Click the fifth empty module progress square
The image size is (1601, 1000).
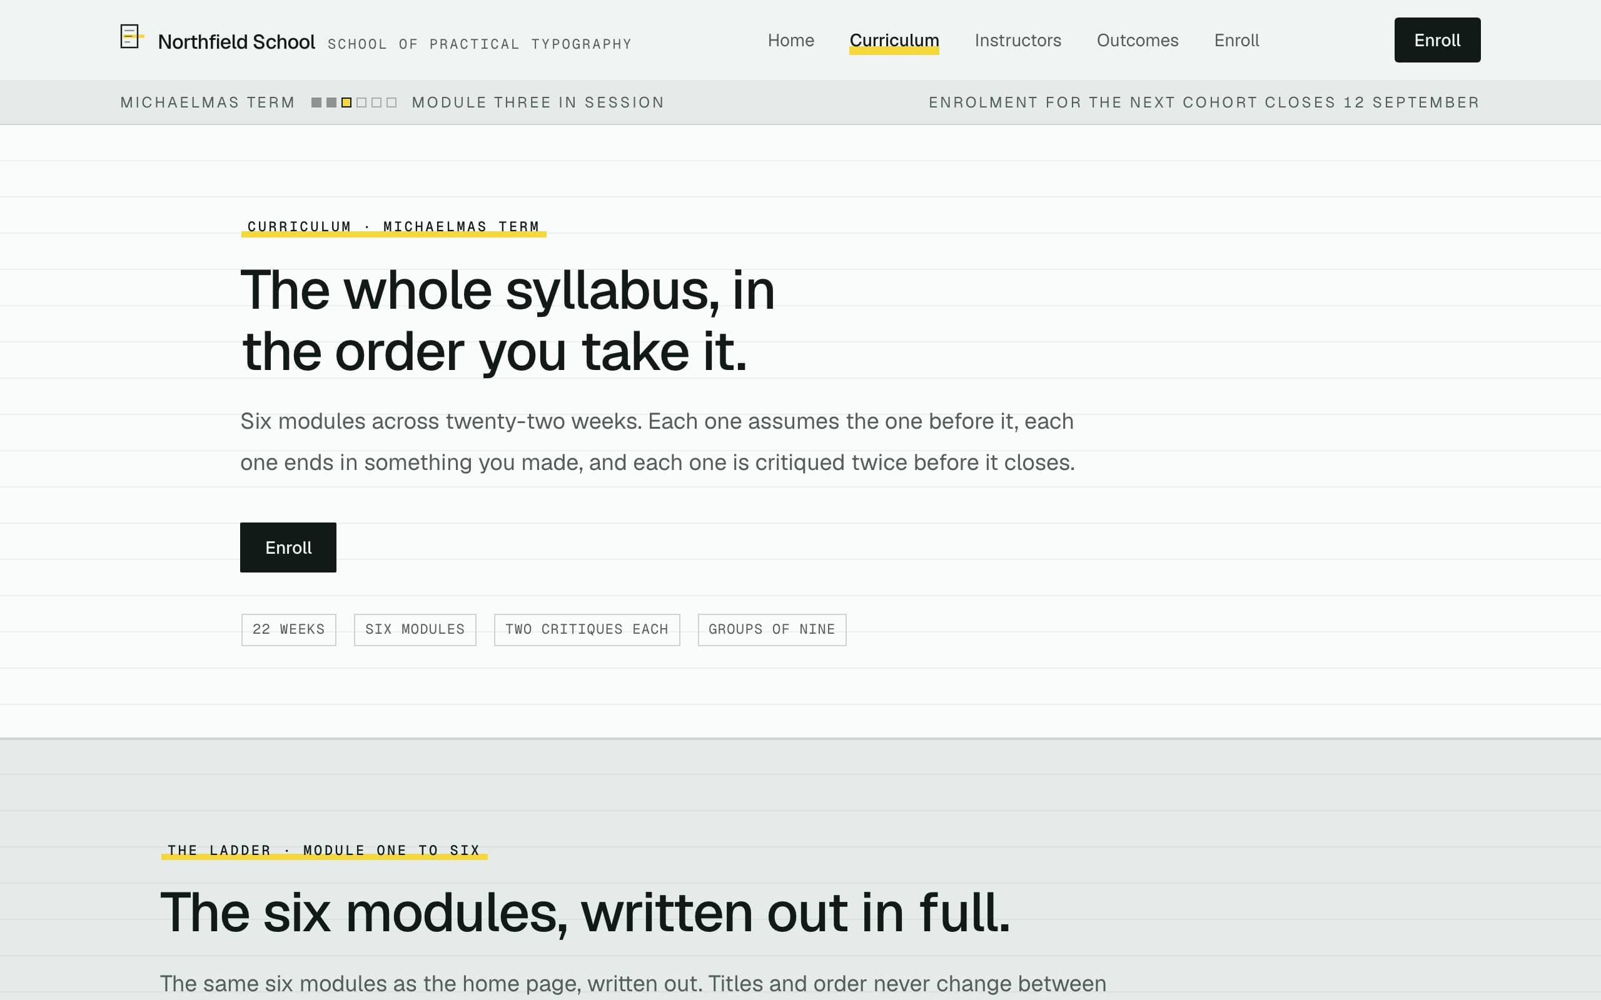(376, 102)
